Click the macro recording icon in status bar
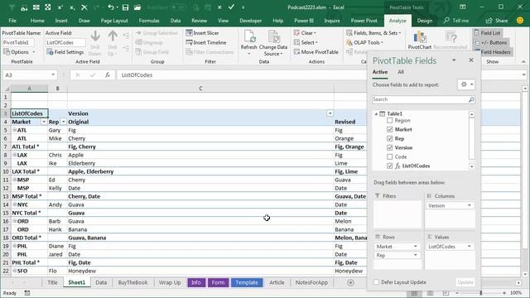The image size is (530, 298). [27, 293]
